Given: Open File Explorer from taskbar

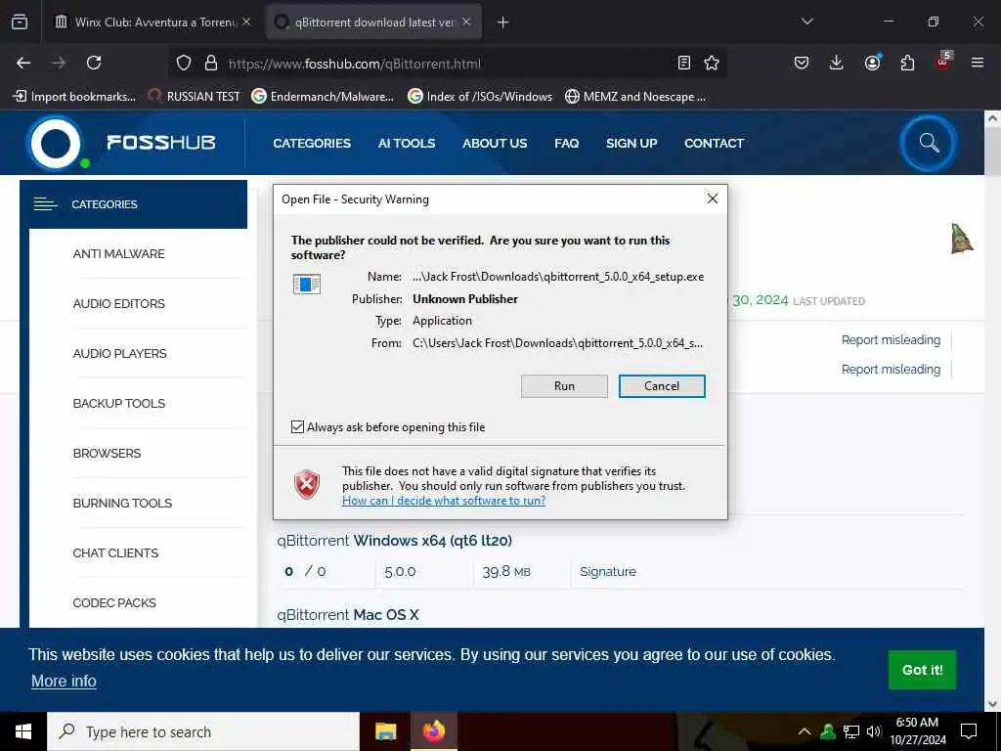Looking at the screenshot, I should pyautogui.click(x=385, y=731).
